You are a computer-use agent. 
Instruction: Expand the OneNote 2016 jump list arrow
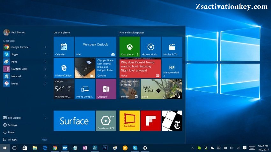pos(46,69)
